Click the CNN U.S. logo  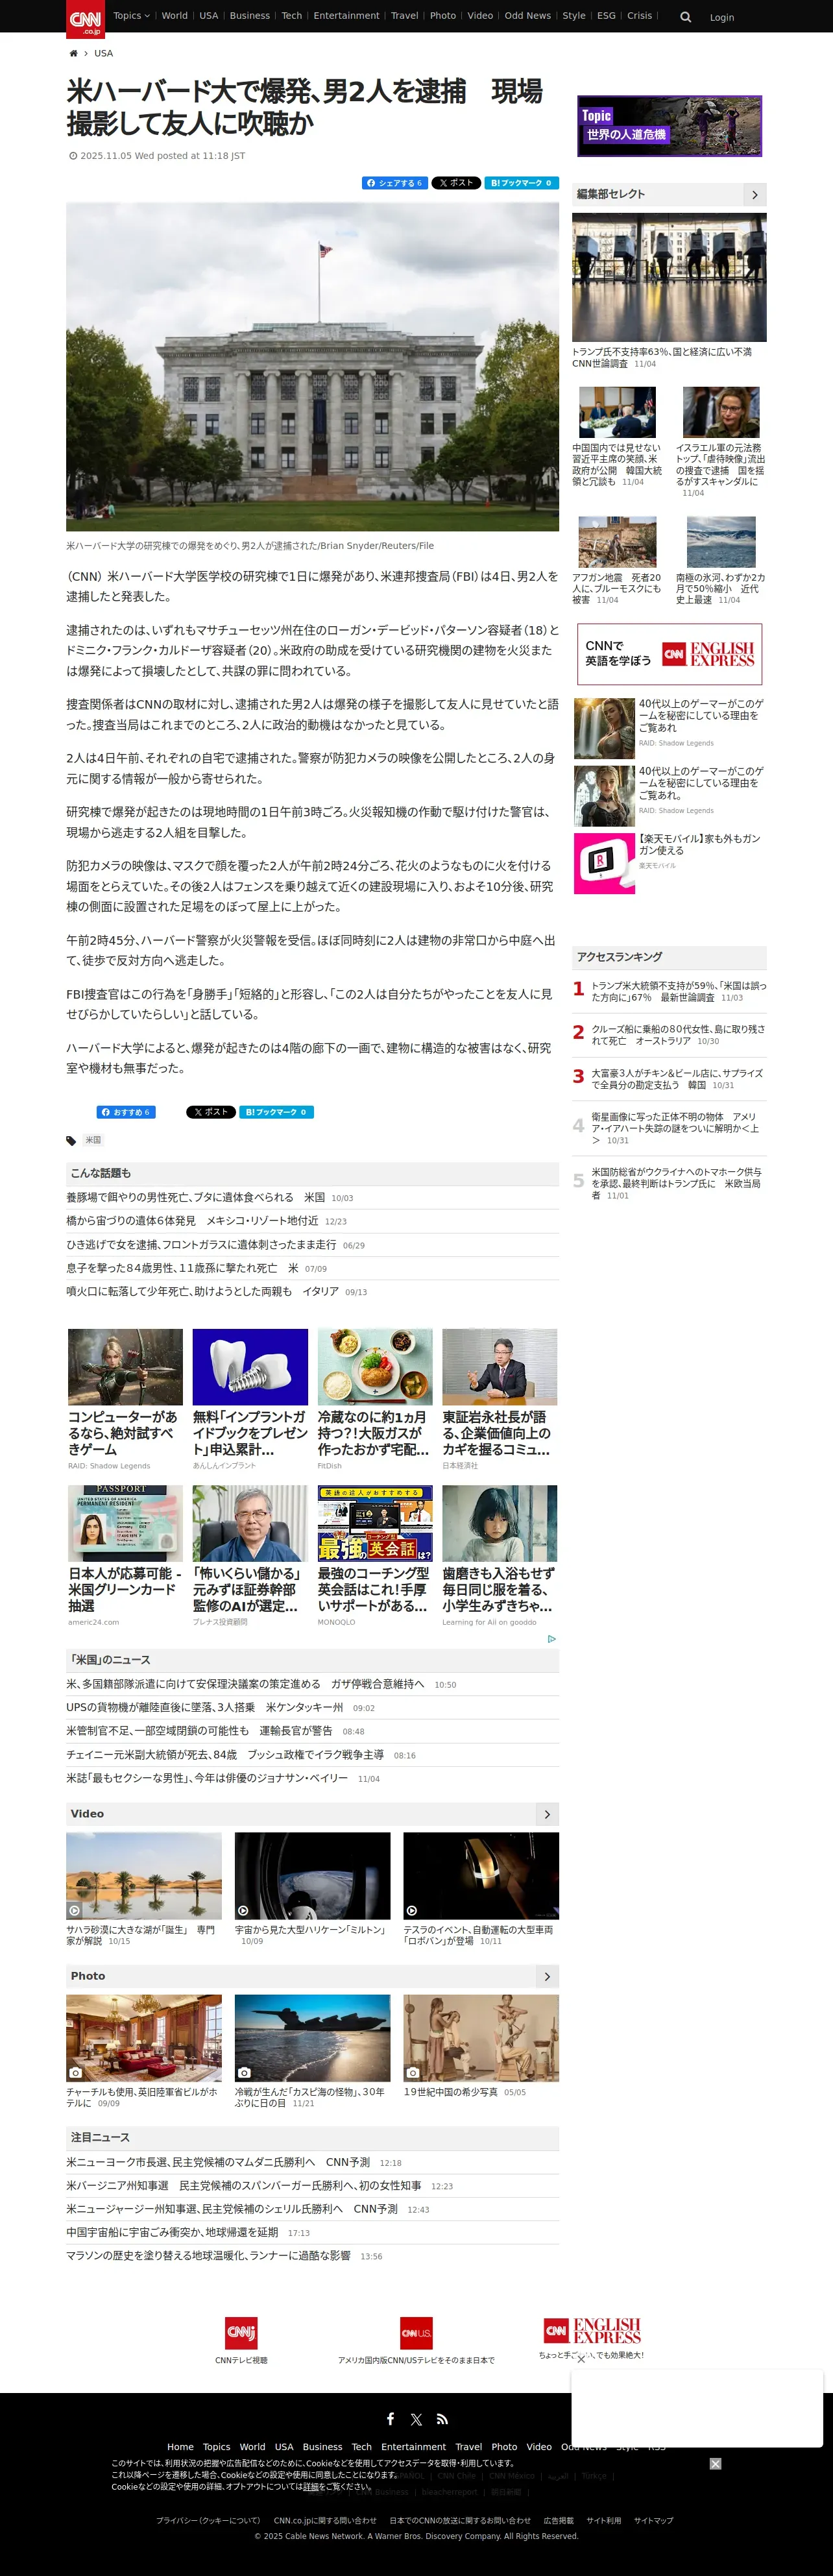[x=416, y=2333]
